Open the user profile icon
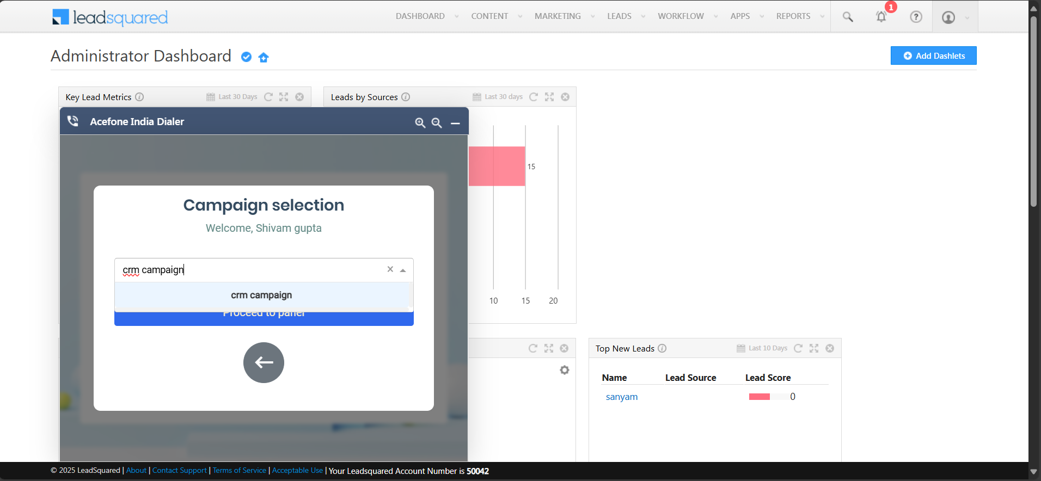 [x=948, y=17]
